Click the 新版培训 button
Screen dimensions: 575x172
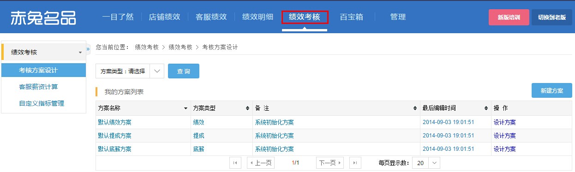point(509,17)
